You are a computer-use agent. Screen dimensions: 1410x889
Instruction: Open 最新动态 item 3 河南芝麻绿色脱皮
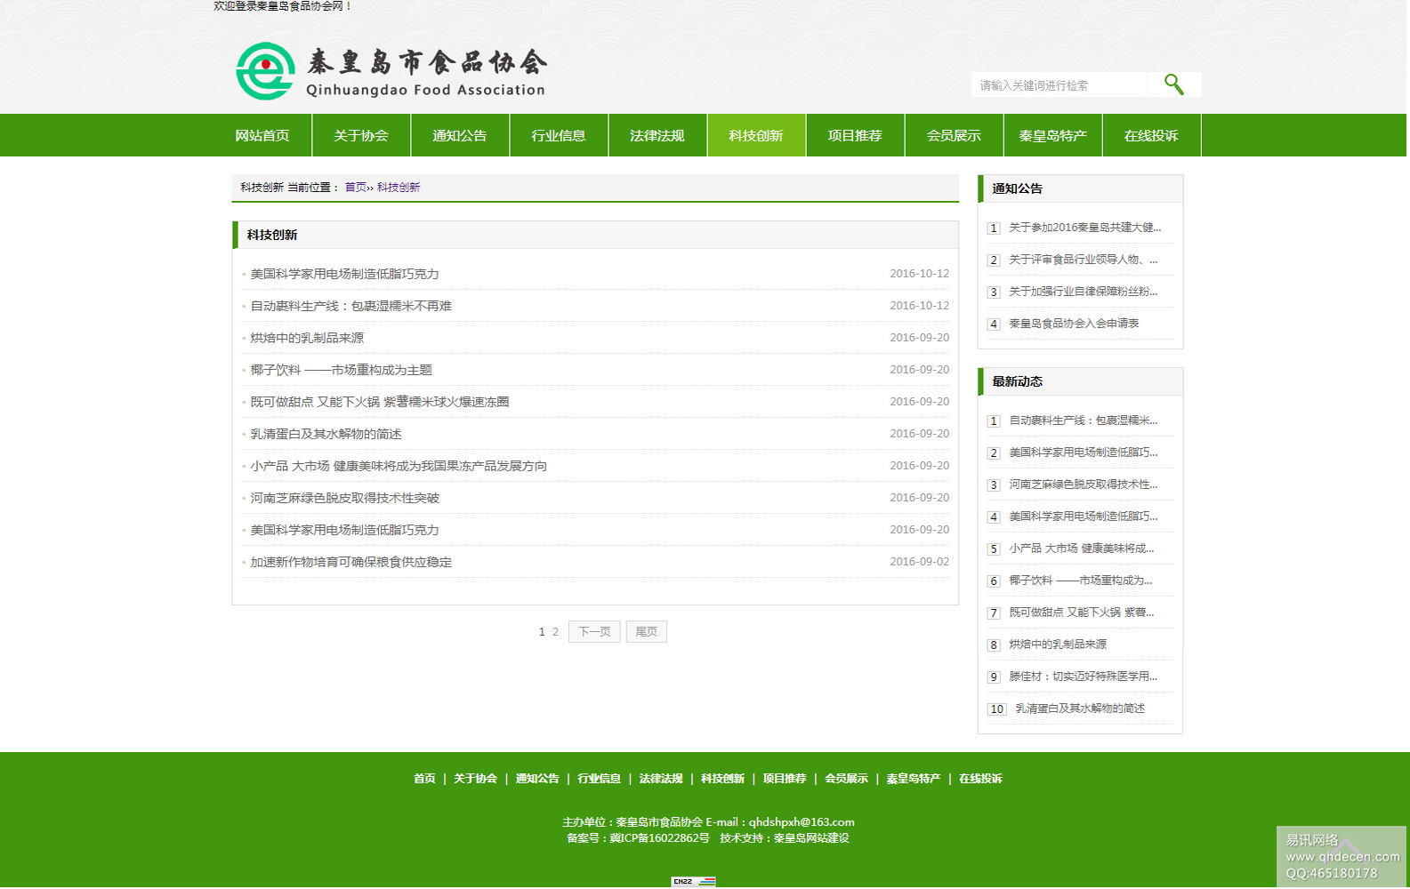coord(1083,485)
